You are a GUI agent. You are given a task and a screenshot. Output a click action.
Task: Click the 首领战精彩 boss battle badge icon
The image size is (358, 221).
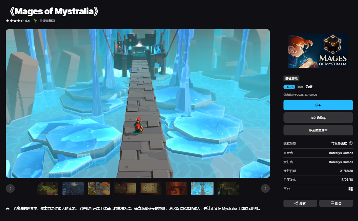coord(35,21)
